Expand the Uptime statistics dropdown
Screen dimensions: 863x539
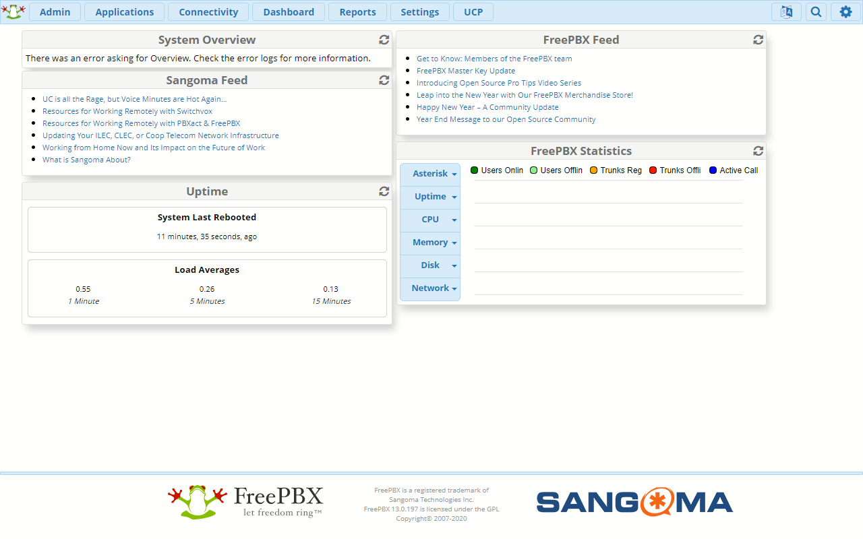(430, 197)
